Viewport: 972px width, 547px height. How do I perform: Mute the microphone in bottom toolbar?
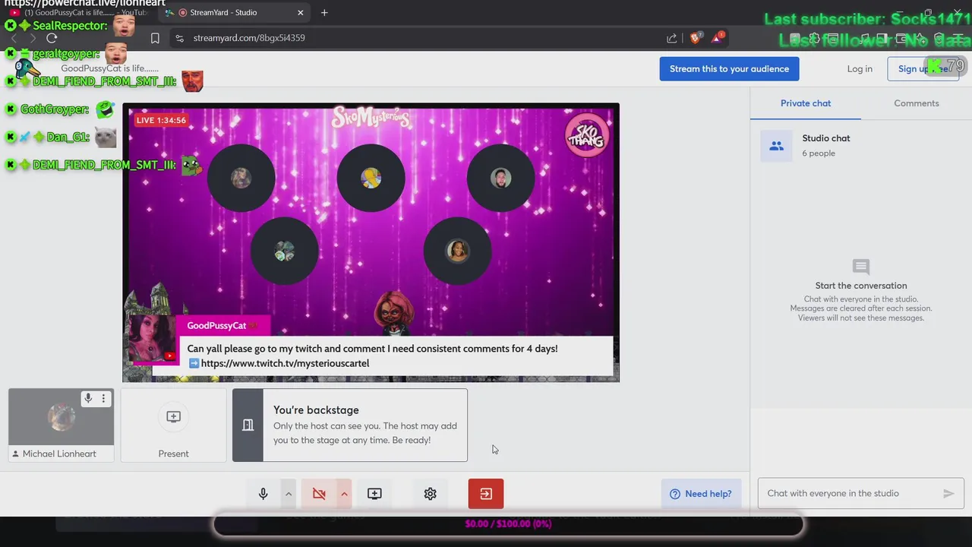[264, 494]
